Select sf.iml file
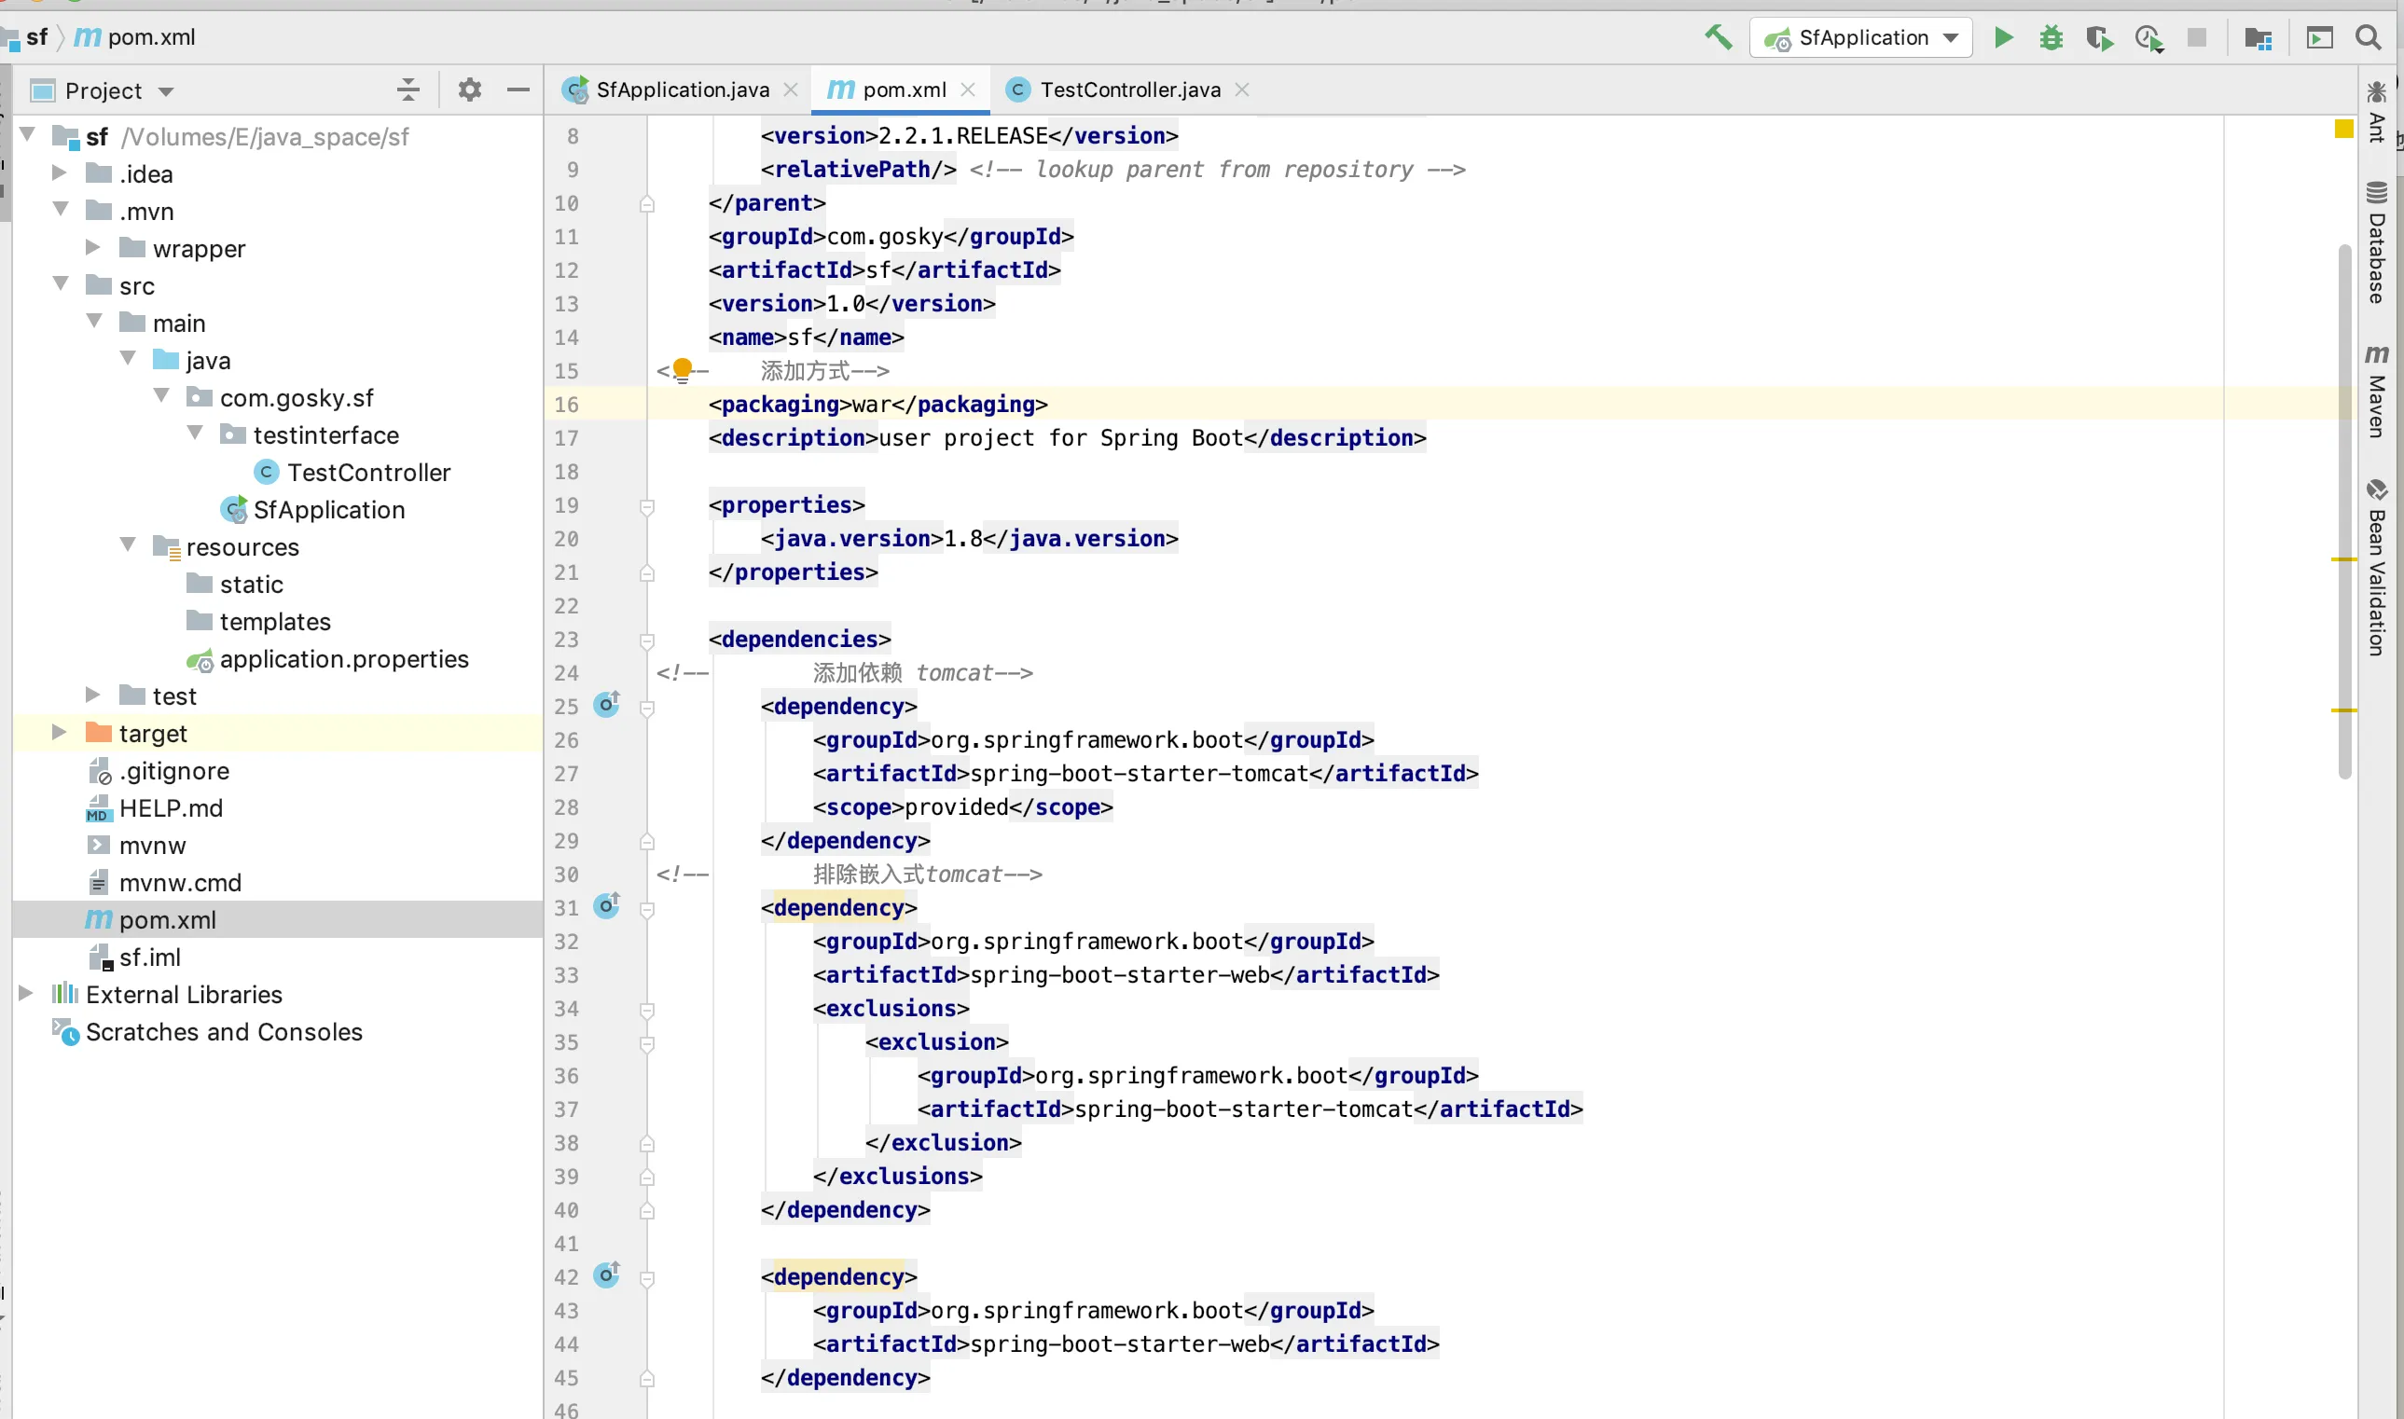This screenshot has height=1419, width=2404. [x=149, y=957]
